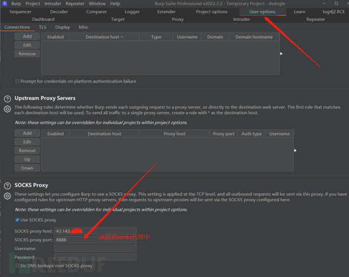Switch to the Sequencer tab
This screenshot has height=277, width=349.
[20, 12]
